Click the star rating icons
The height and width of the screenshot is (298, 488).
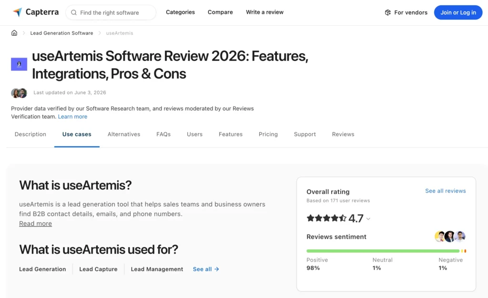tap(326, 218)
